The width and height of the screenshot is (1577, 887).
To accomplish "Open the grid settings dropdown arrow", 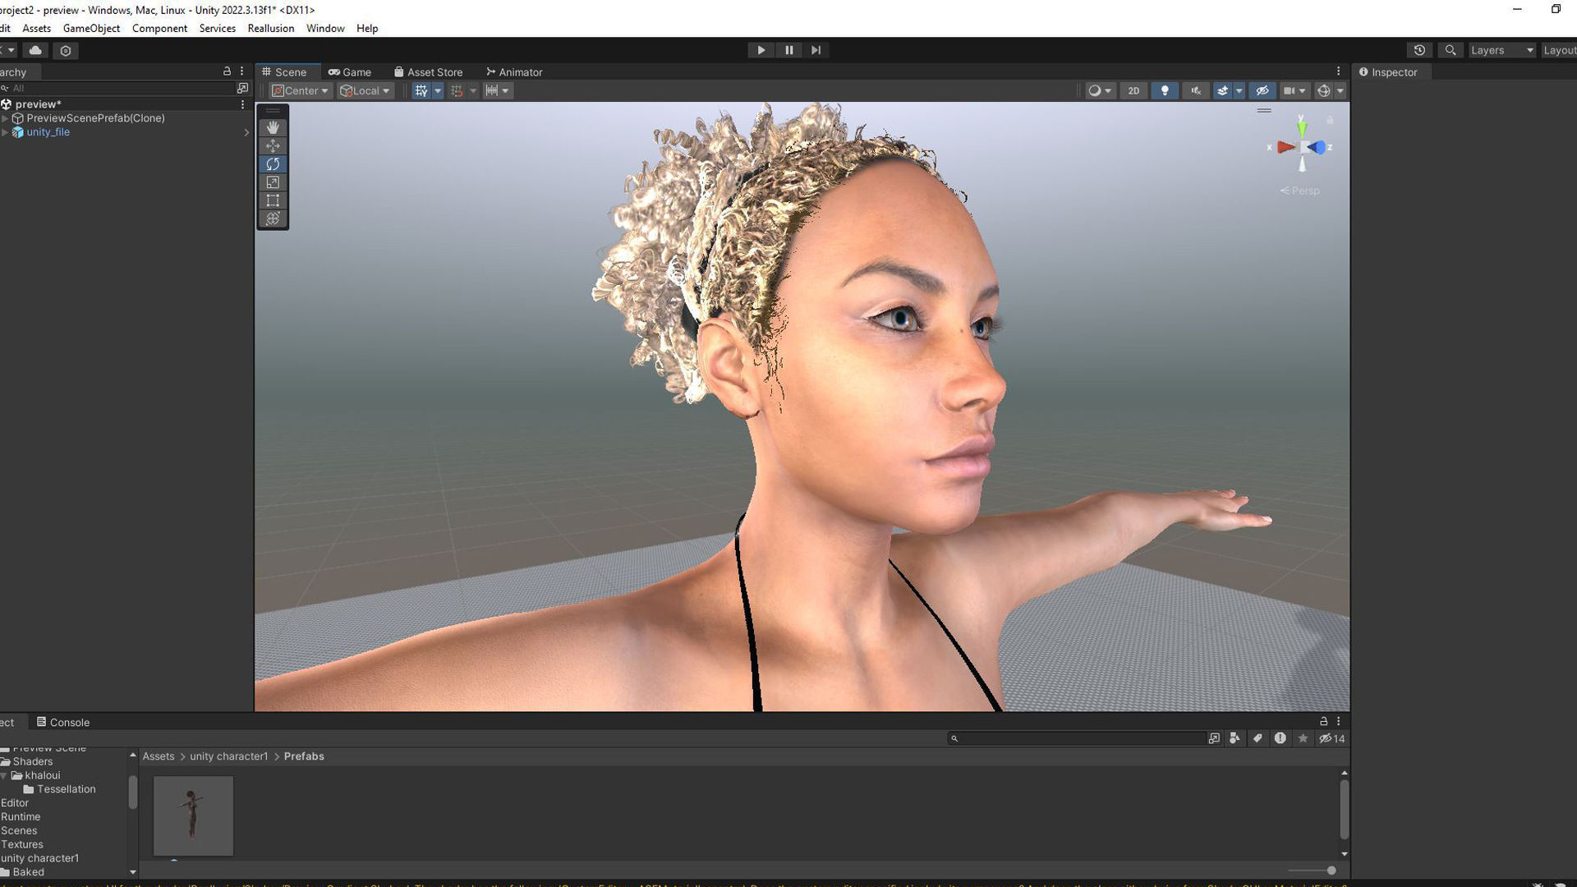I will pyautogui.click(x=438, y=91).
